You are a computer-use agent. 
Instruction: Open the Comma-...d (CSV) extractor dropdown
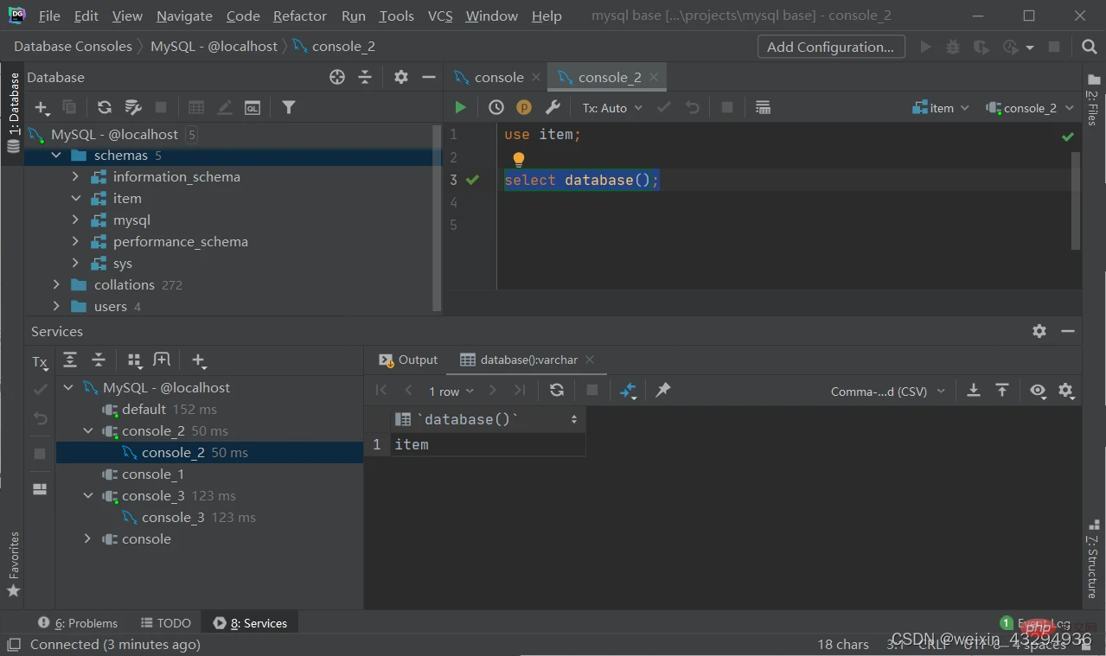888,392
